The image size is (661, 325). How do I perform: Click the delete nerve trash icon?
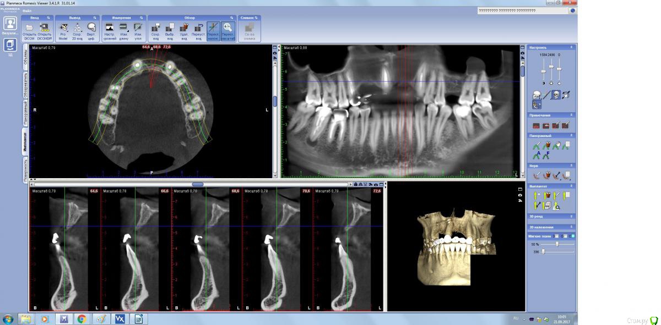point(548,176)
